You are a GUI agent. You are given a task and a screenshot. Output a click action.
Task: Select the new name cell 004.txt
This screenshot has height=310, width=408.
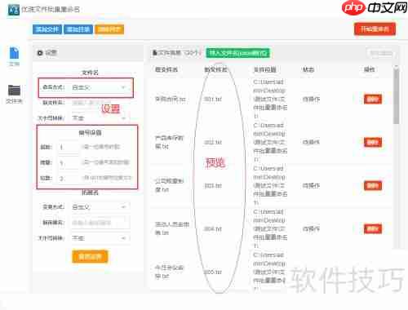tap(213, 229)
